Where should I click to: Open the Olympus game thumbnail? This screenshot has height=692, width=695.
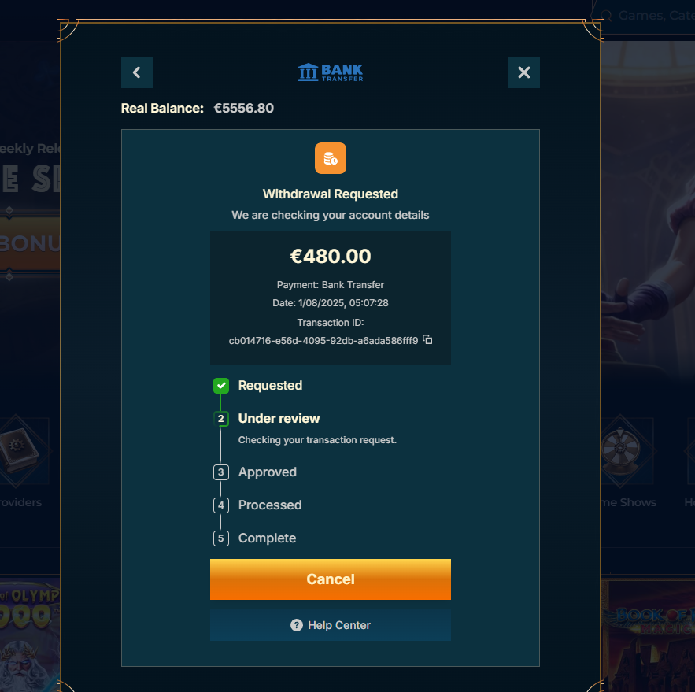point(29,635)
